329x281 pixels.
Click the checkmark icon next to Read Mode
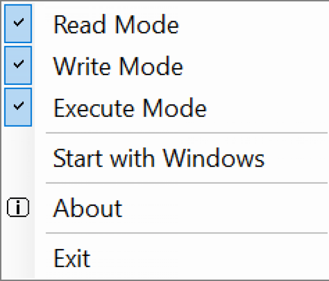click(x=18, y=24)
